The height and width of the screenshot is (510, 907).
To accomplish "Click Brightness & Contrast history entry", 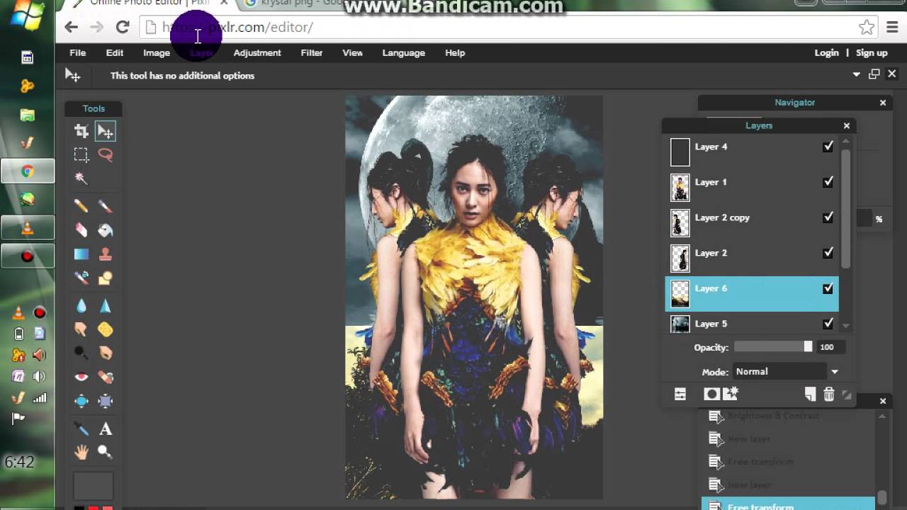I will tap(773, 416).
